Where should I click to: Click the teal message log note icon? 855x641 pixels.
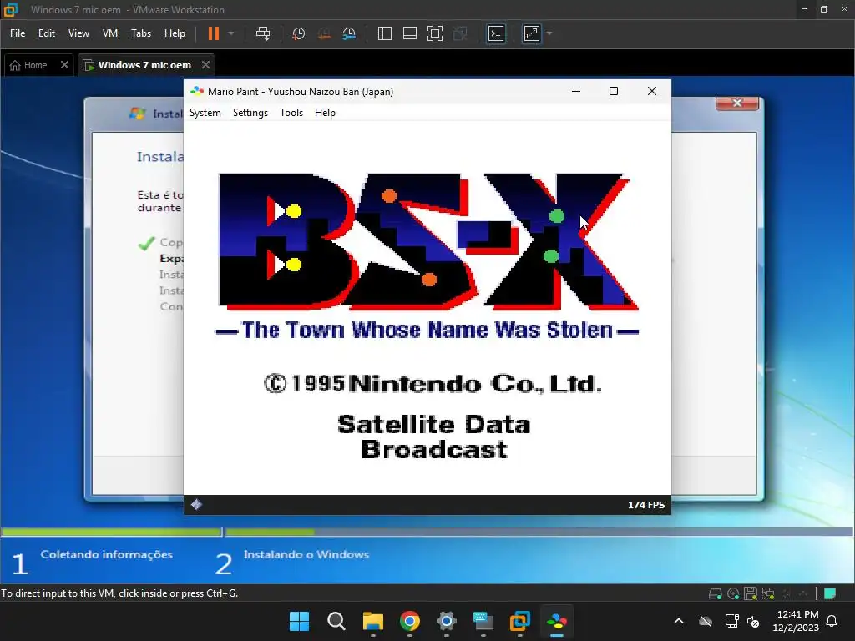coord(830,593)
